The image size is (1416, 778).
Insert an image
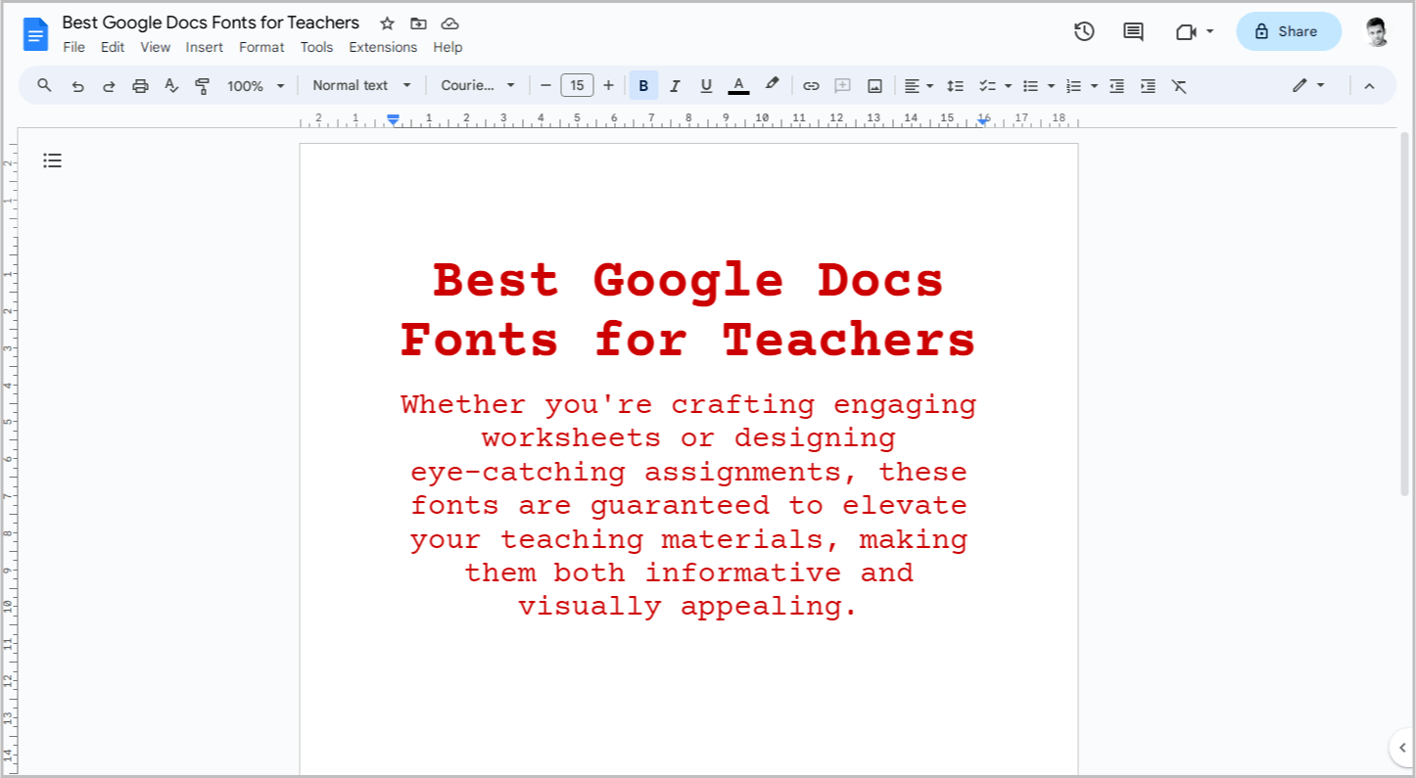coord(873,85)
